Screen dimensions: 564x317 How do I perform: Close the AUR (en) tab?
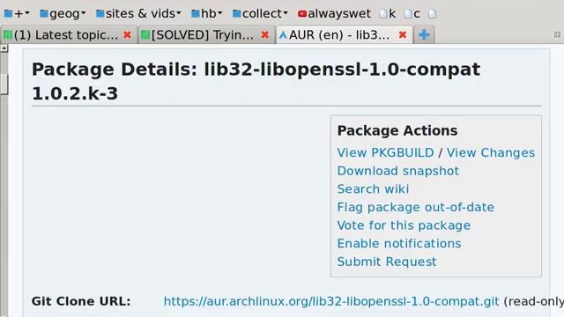(x=403, y=35)
